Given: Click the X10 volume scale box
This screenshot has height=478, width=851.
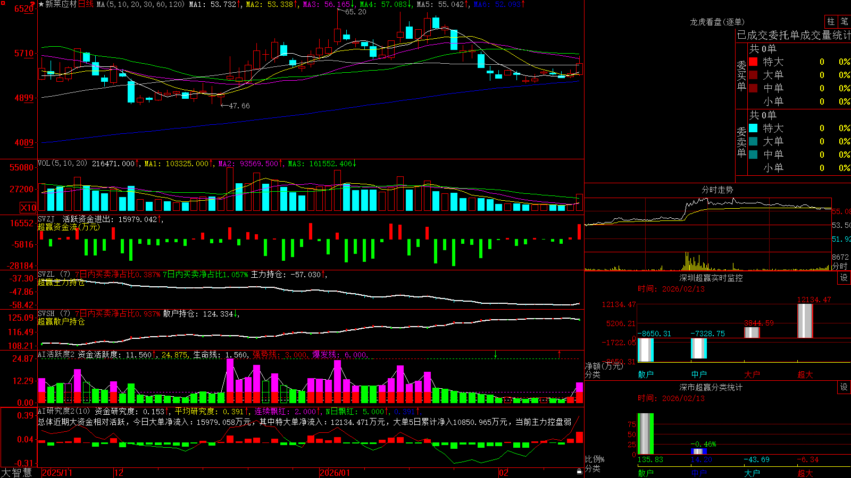Looking at the screenshot, I should click(28, 208).
